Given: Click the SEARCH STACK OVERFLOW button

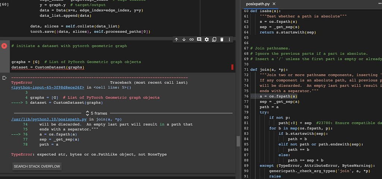Looking at the screenshot, I should point(37,166).
